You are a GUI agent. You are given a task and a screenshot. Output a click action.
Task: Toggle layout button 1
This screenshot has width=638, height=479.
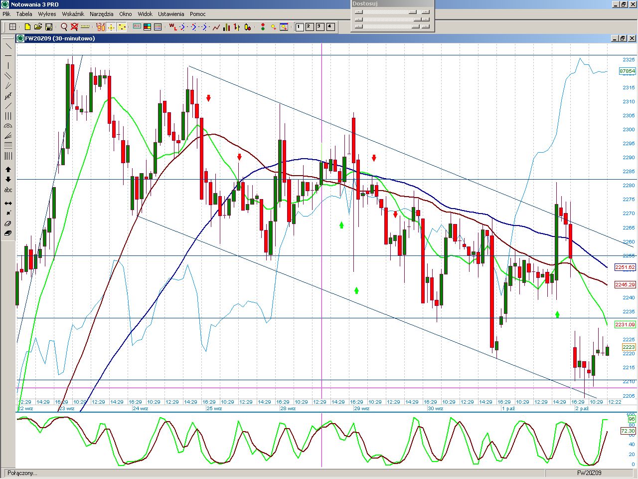click(300, 27)
